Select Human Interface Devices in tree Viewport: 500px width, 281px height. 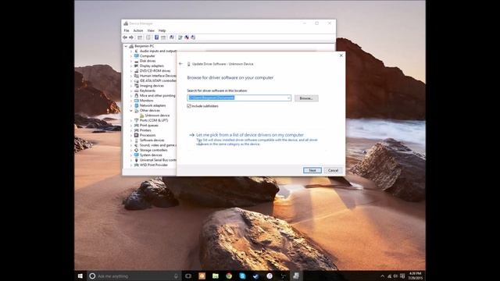[x=158, y=76]
